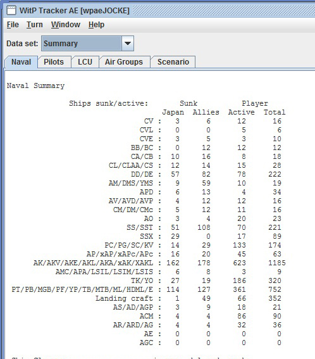
Task: Click the PC/PG/SC/KV active value 133
Action: 239,245
